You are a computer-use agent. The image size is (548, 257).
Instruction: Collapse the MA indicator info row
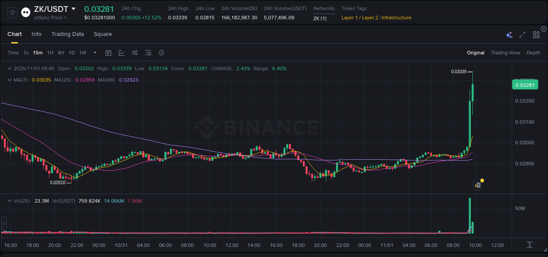point(9,80)
